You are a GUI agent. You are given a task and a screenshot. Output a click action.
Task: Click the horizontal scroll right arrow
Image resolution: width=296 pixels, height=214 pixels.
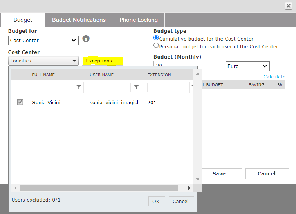tap(189, 188)
